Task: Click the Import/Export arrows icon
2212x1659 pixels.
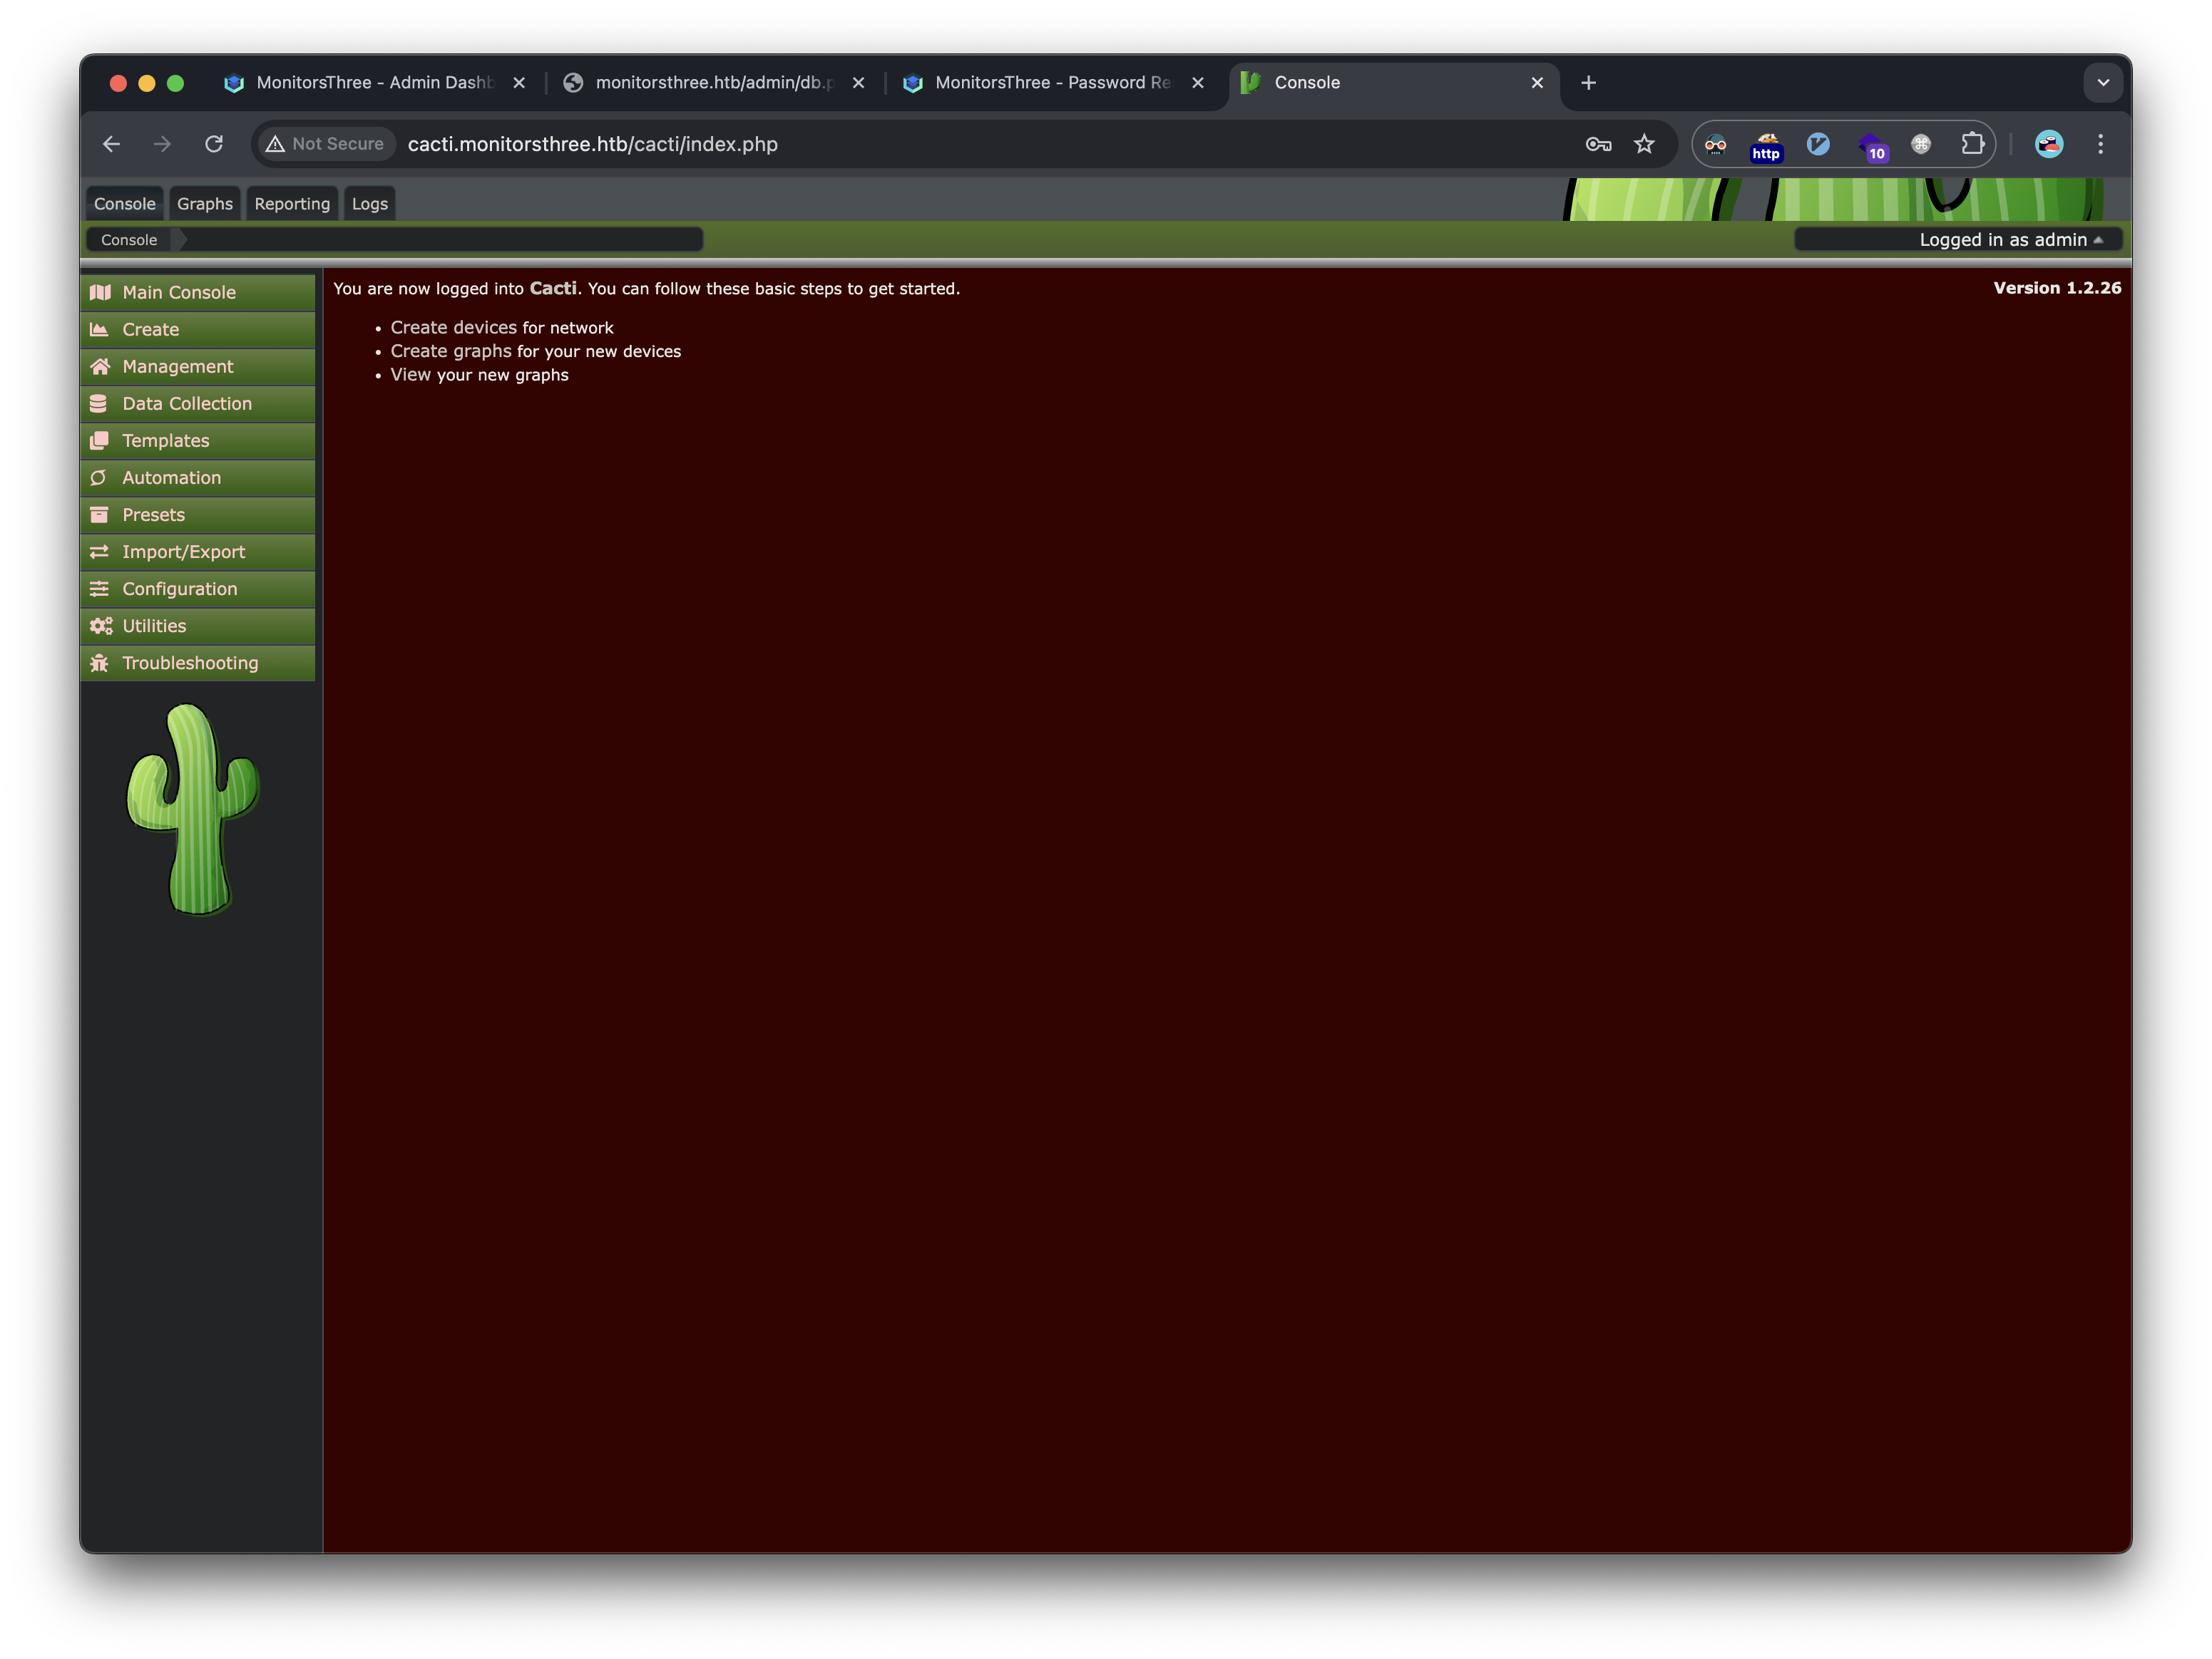Action: coord(99,552)
